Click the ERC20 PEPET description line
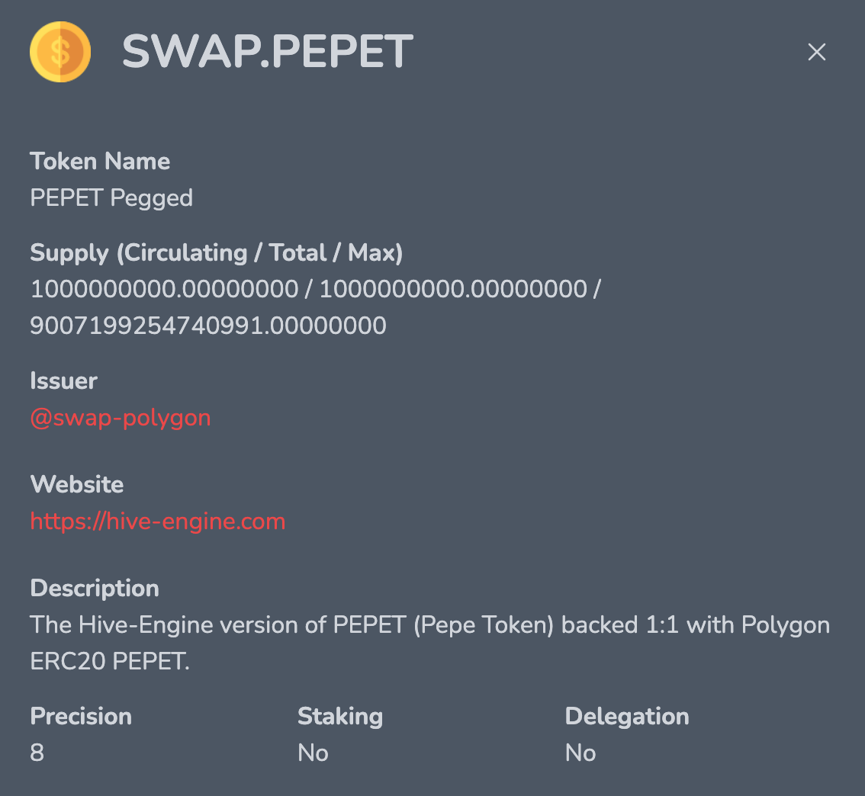Viewport: 865px width, 796px height. click(x=109, y=661)
